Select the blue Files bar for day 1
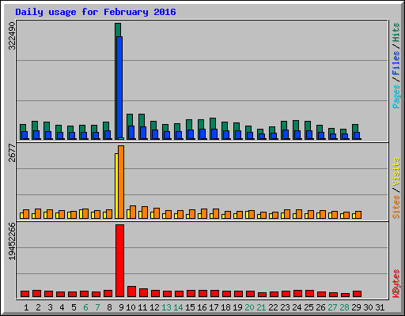This screenshot has width=405, height=316. 25,135
